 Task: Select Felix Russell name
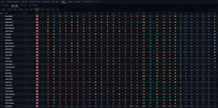8,106
